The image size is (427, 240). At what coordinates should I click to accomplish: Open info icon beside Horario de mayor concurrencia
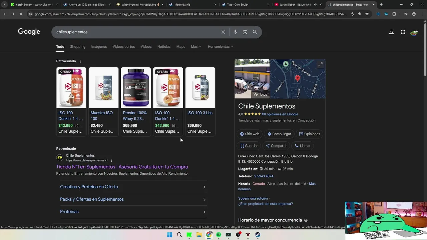[306, 220]
